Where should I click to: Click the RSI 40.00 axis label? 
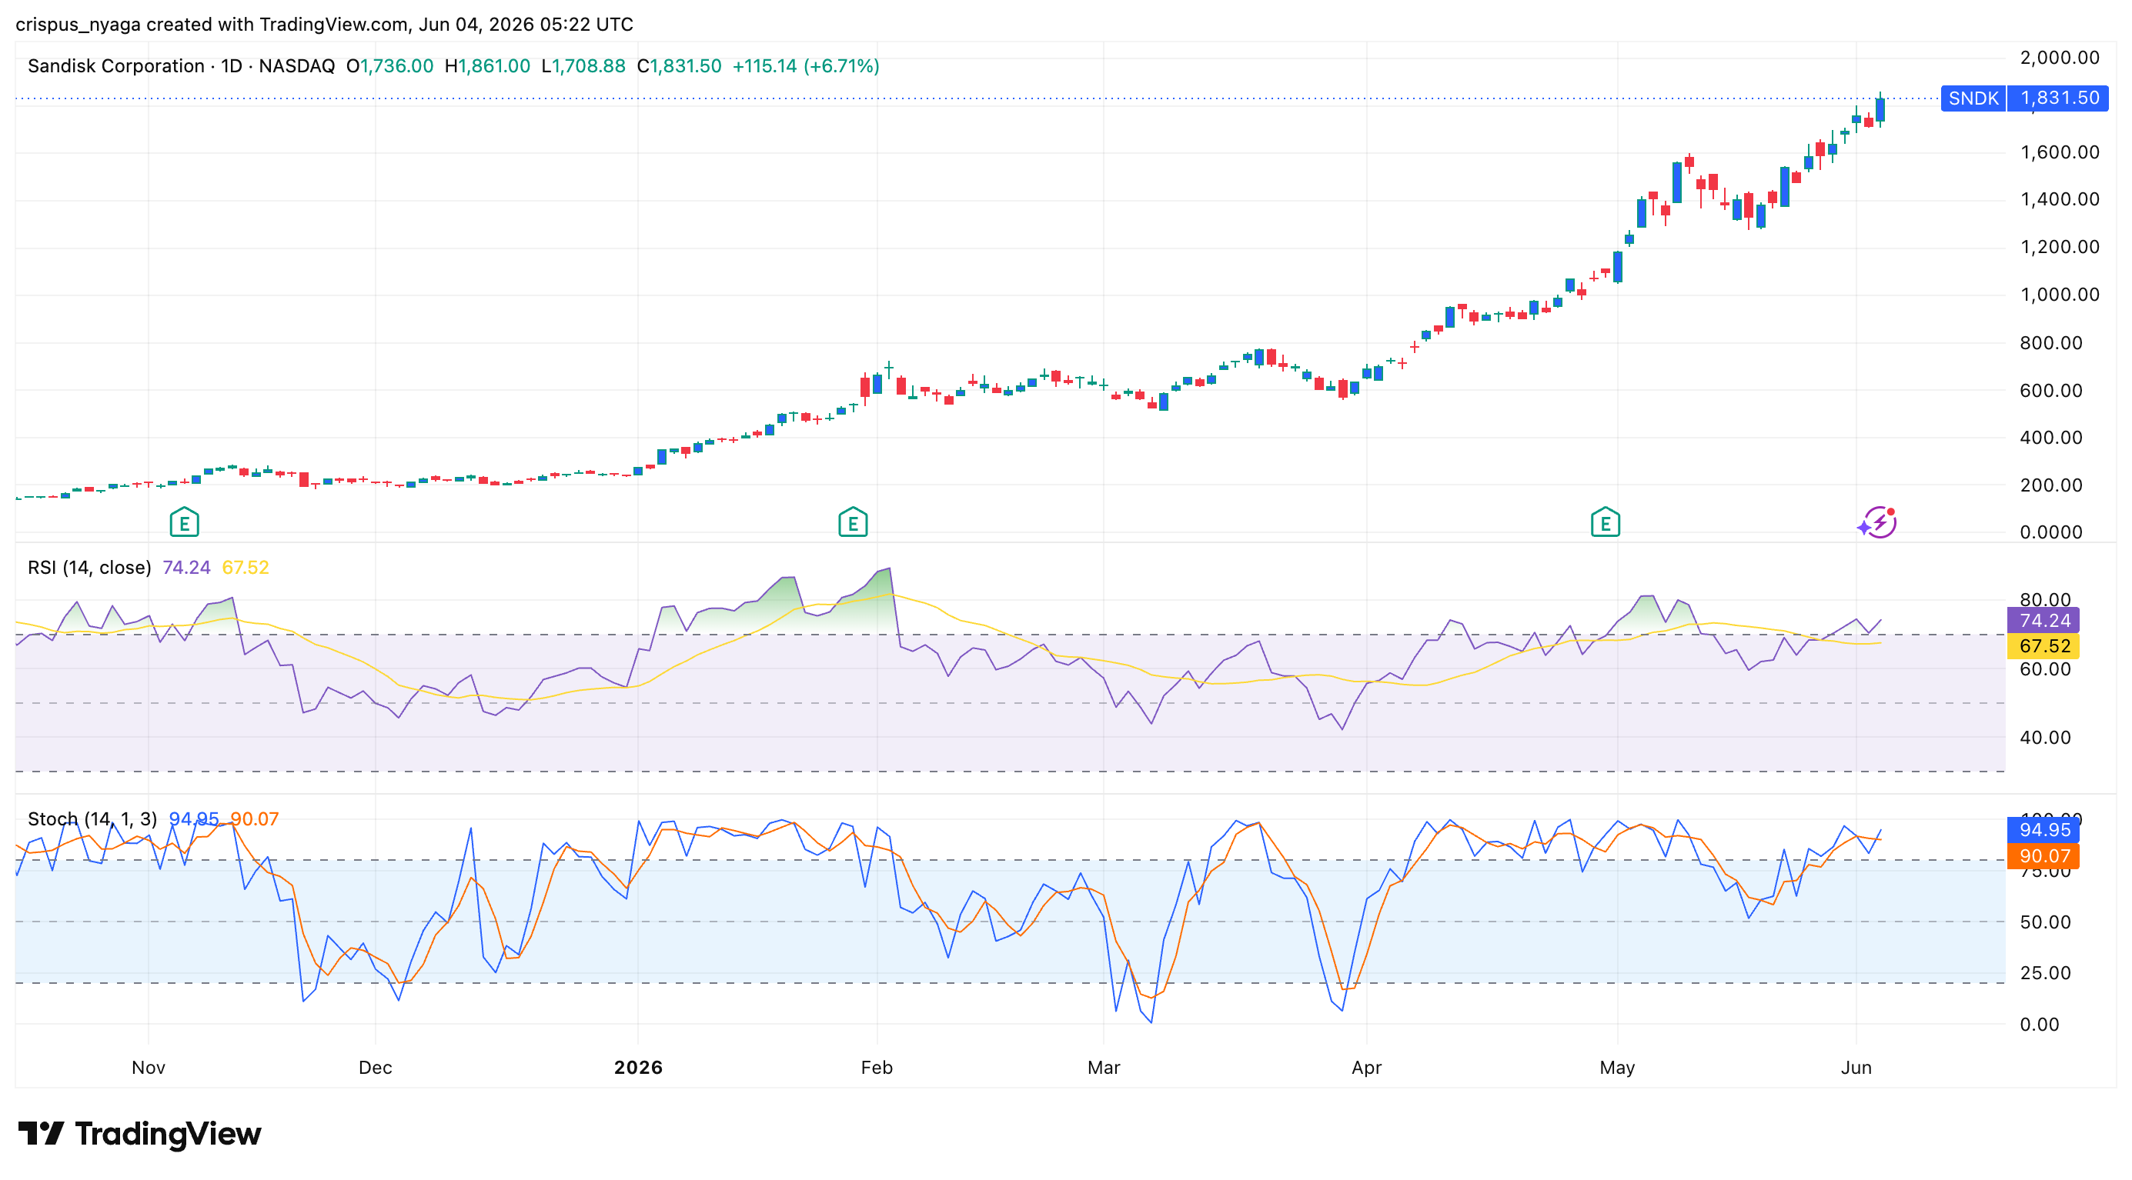pyautogui.click(x=2044, y=738)
